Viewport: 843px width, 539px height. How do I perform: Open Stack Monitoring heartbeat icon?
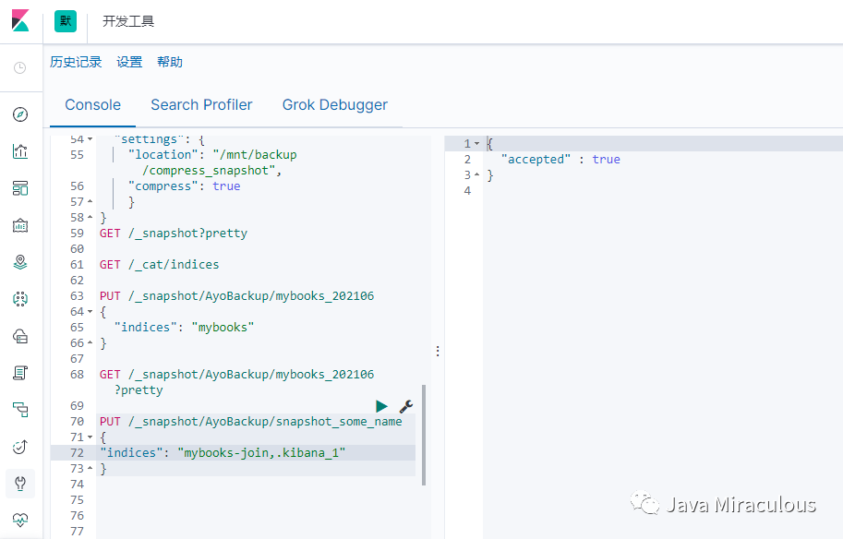point(20,520)
